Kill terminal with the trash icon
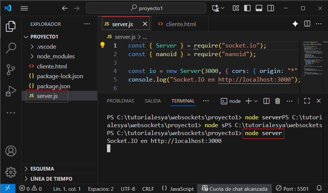 pos(278,101)
